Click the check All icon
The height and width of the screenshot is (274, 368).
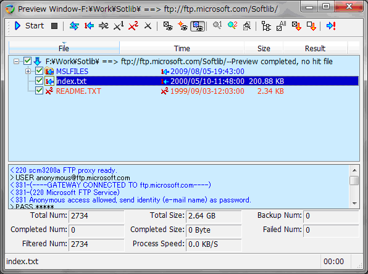click(x=281, y=26)
